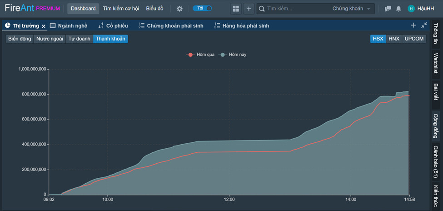Switch to the Ngành nghề tab
443x211 pixels.
[69, 26]
